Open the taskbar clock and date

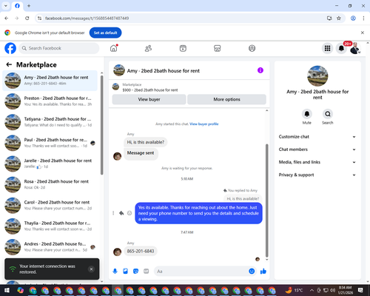[345, 290]
